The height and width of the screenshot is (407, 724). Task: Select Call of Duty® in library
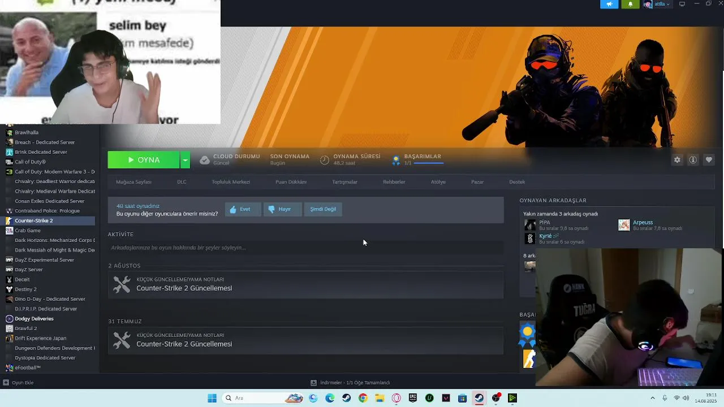pos(31,162)
